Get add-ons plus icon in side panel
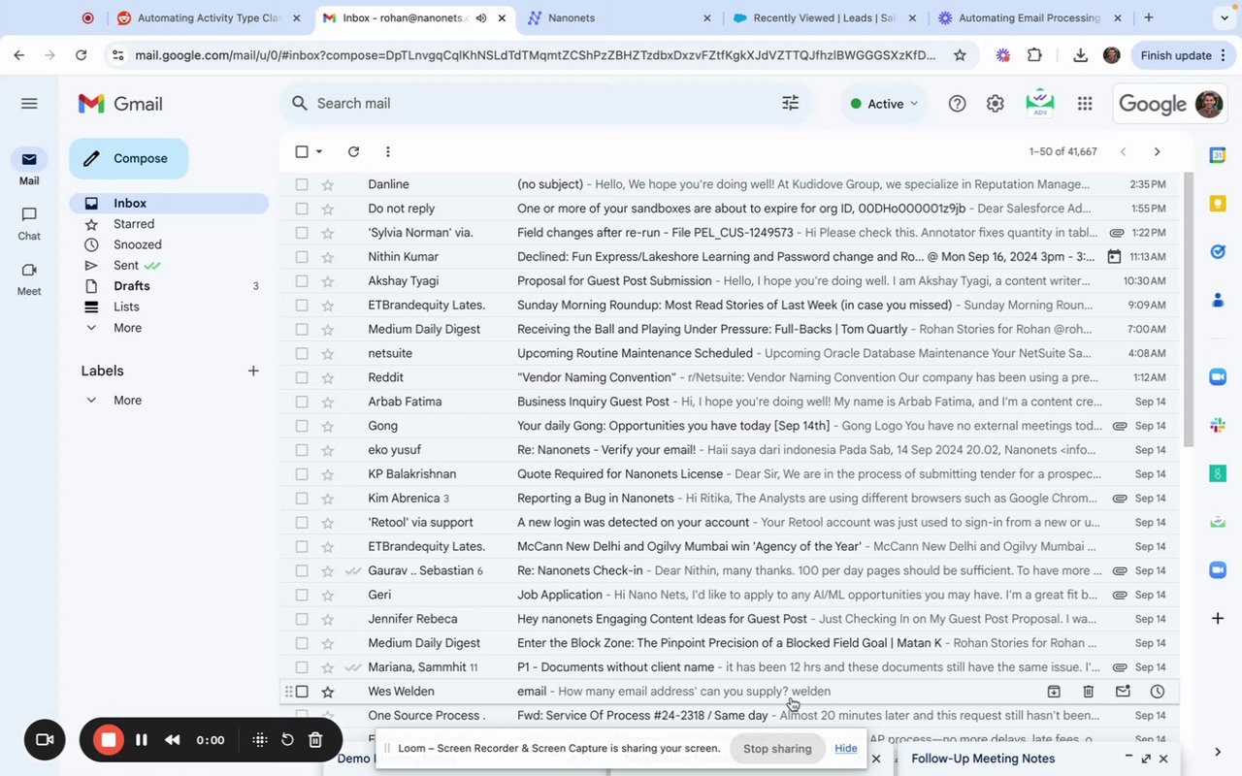This screenshot has height=776, width=1242. click(1218, 618)
